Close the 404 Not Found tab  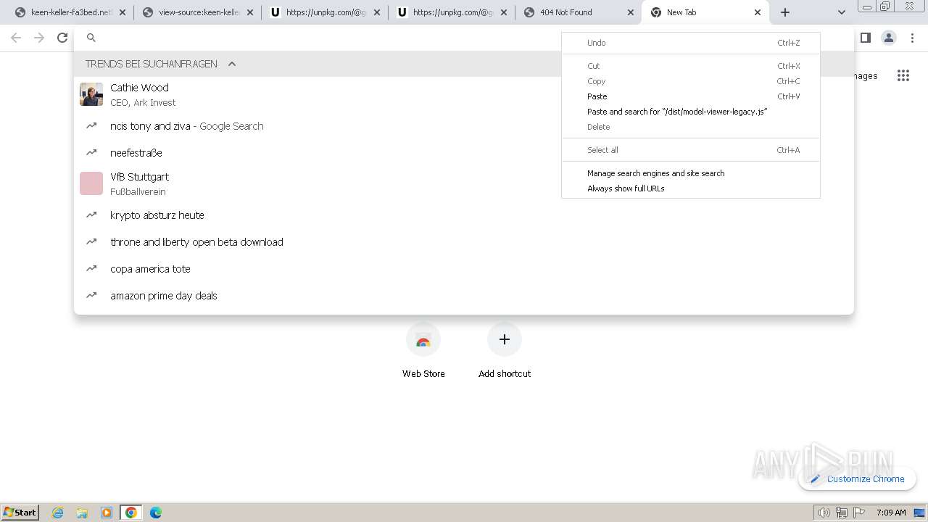tap(630, 12)
